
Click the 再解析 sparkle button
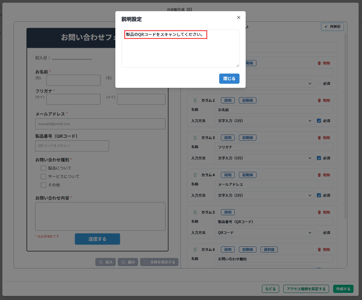tap(332, 27)
